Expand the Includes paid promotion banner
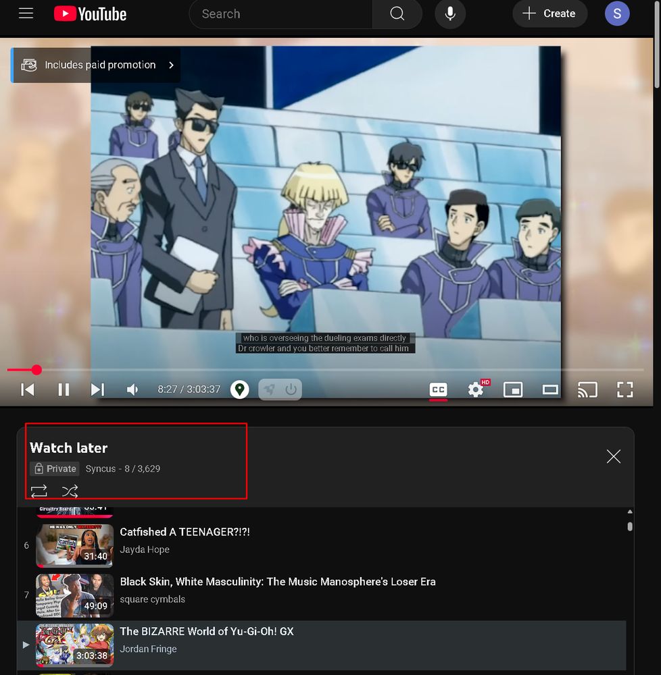The image size is (661, 675). point(96,65)
